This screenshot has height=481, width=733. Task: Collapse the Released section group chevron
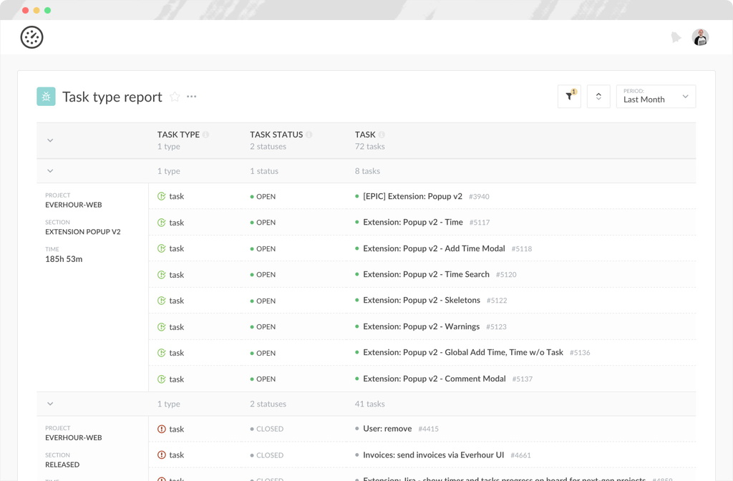tap(50, 403)
